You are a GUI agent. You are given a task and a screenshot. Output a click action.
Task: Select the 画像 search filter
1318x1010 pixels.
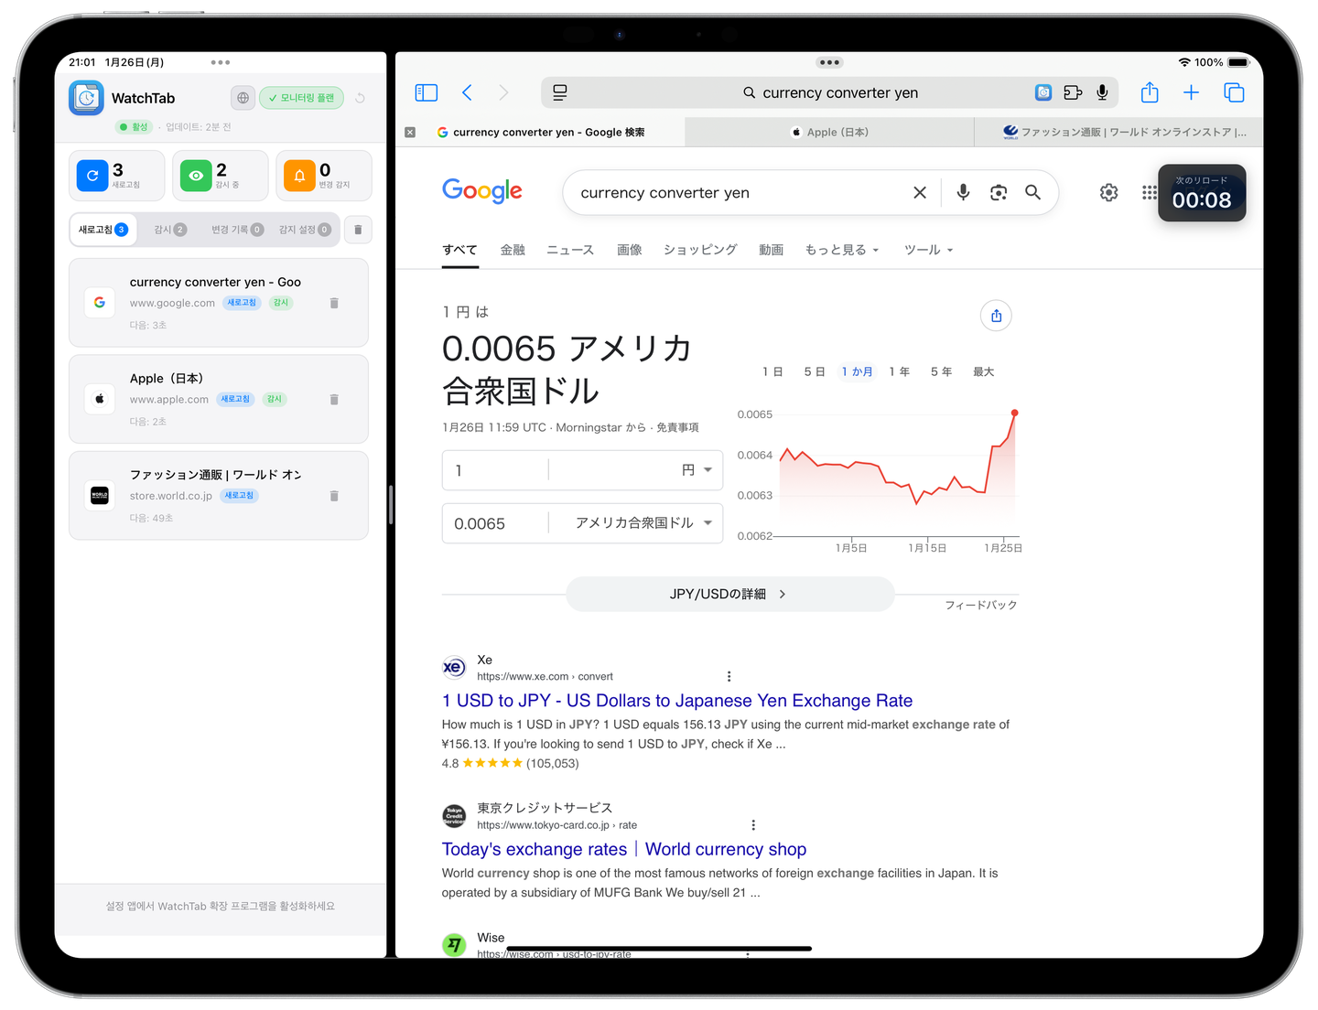[630, 250]
